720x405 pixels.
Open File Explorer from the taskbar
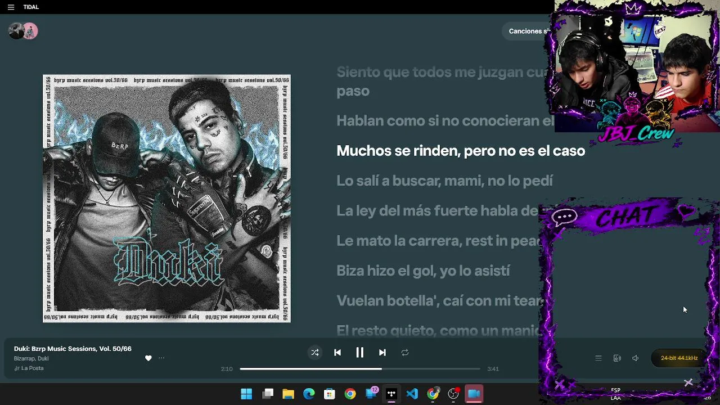289,394
